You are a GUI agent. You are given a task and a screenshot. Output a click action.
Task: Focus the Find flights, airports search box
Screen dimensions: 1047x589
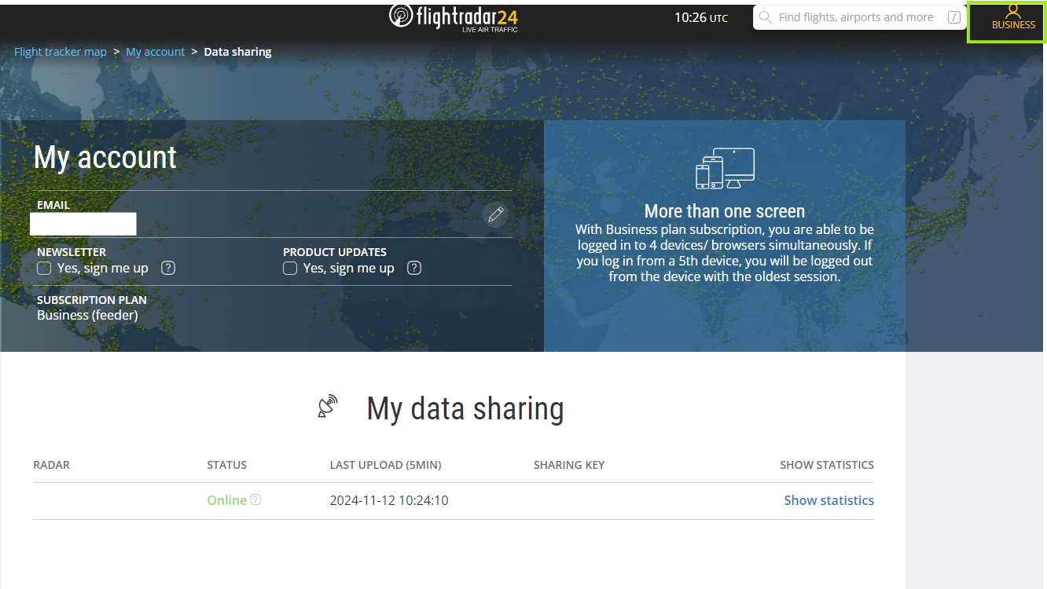tap(855, 17)
